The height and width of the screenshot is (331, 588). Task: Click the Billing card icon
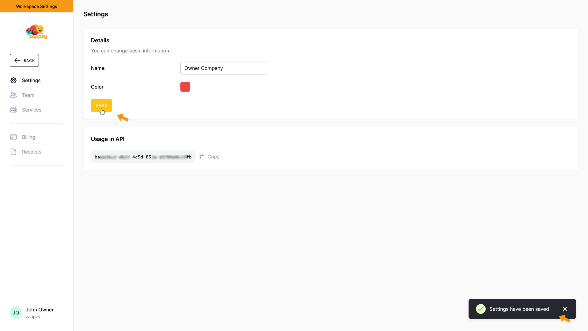(x=13, y=137)
